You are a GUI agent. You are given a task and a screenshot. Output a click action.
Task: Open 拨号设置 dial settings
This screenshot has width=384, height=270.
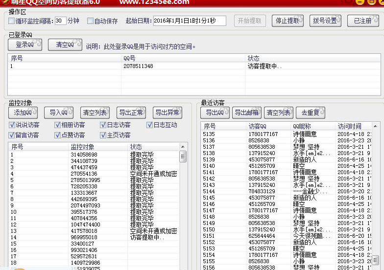coord(325,21)
